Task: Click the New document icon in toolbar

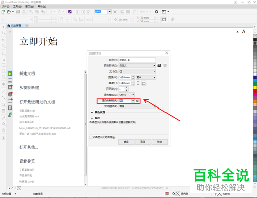Action: click(3, 12)
